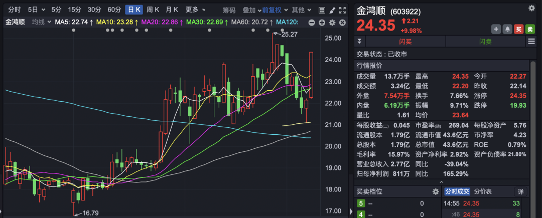Viewport: 542px width, 218px height.
Task: Zoom out chart with minus icon
Action: (x=311, y=22)
